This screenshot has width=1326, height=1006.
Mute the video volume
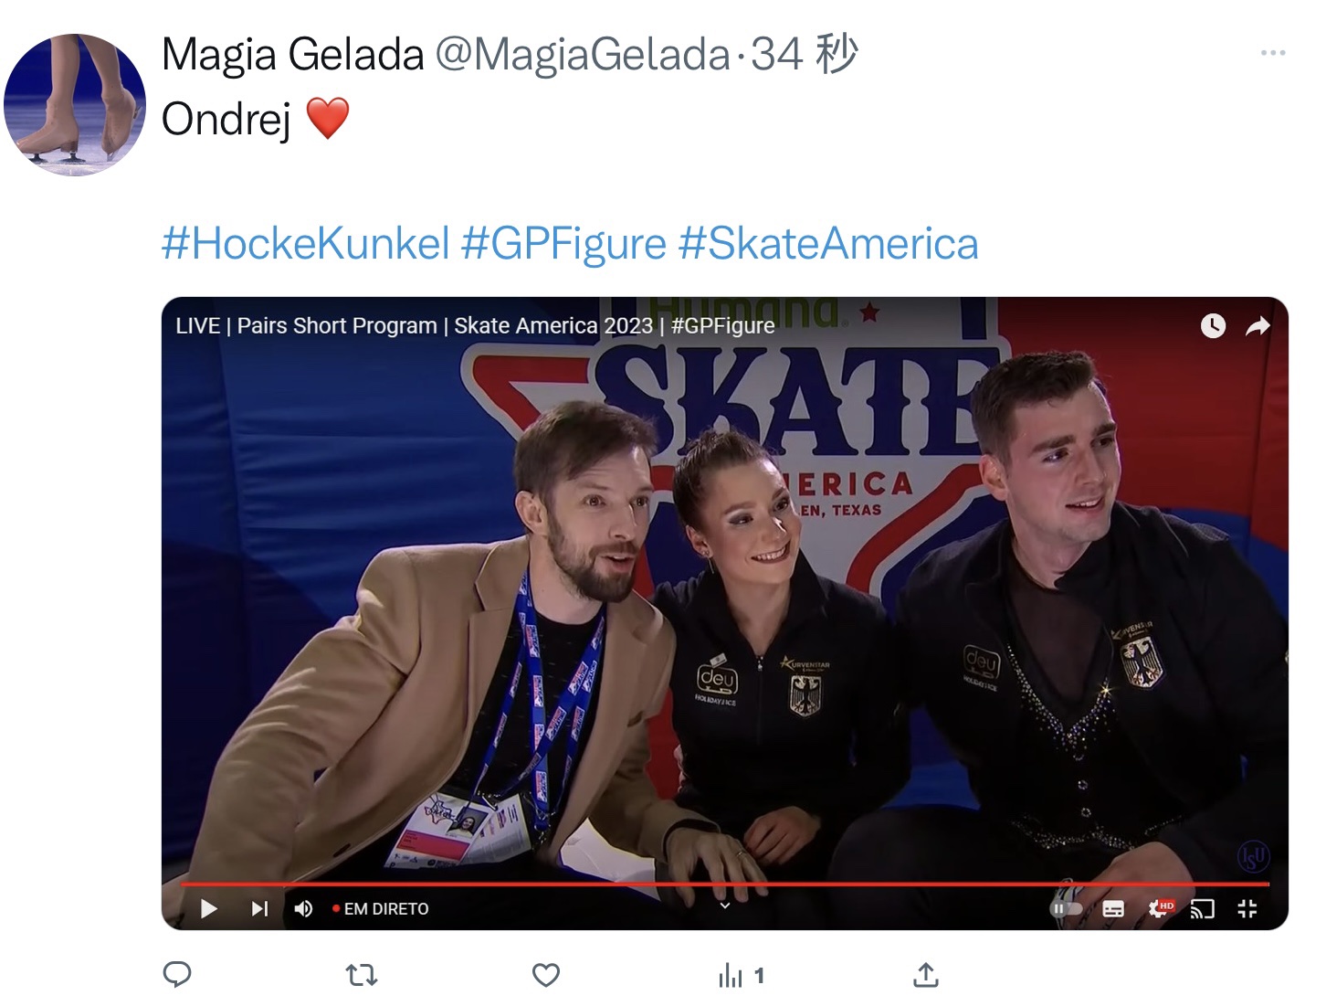click(x=303, y=908)
